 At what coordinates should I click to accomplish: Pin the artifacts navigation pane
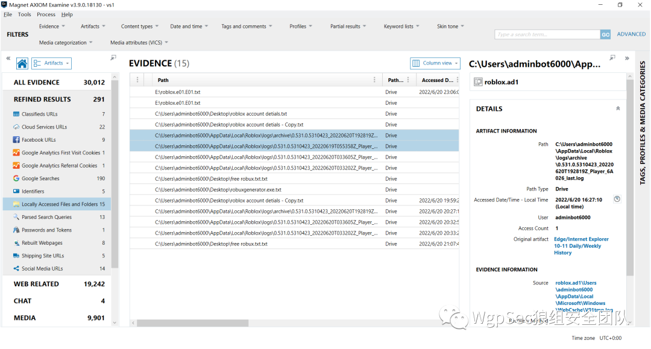[x=113, y=58]
